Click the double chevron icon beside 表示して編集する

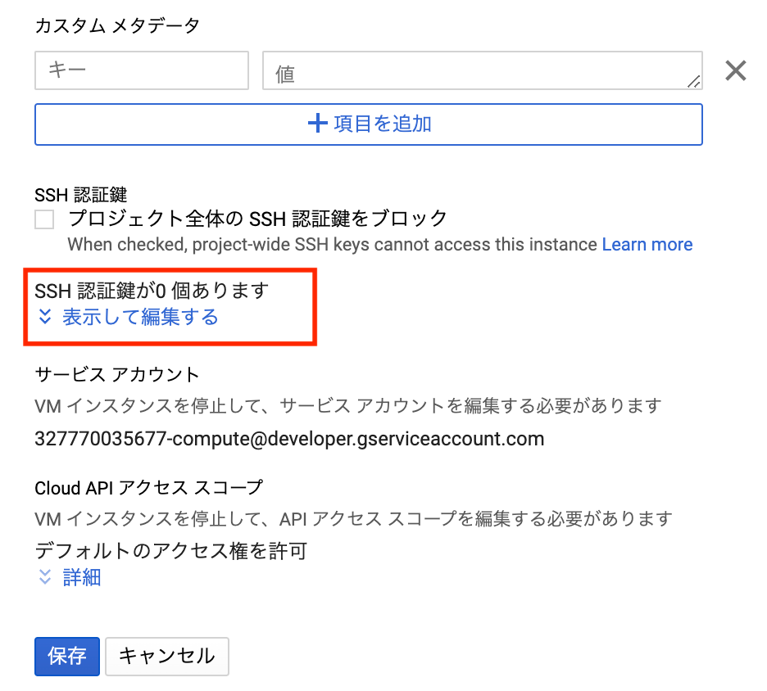point(45,317)
